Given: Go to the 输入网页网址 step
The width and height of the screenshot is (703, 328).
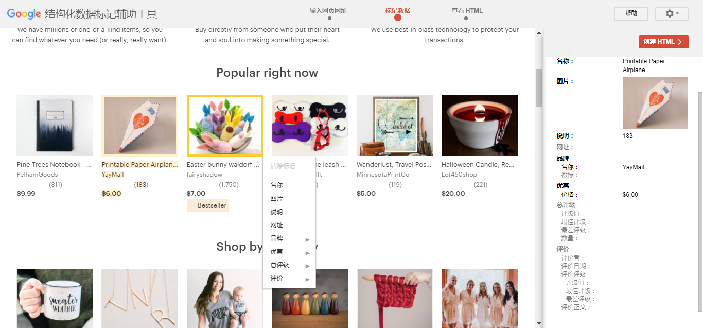Looking at the screenshot, I should [x=328, y=11].
